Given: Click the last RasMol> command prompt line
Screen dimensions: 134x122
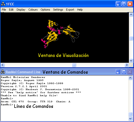Looking at the screenshot, I should point(7,105).
